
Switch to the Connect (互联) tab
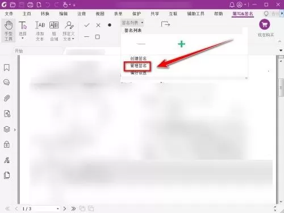point(173,14)
